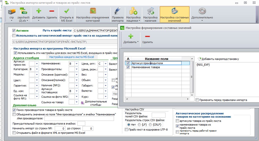Expand 'Добавить' dropdown arrow in main toolbar
Viewport: 259px width, 141px height.
pyautogui.click(x=39, y=21)
